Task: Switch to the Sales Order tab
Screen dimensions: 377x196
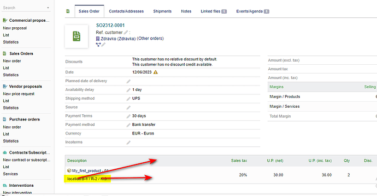Action: 89,11
